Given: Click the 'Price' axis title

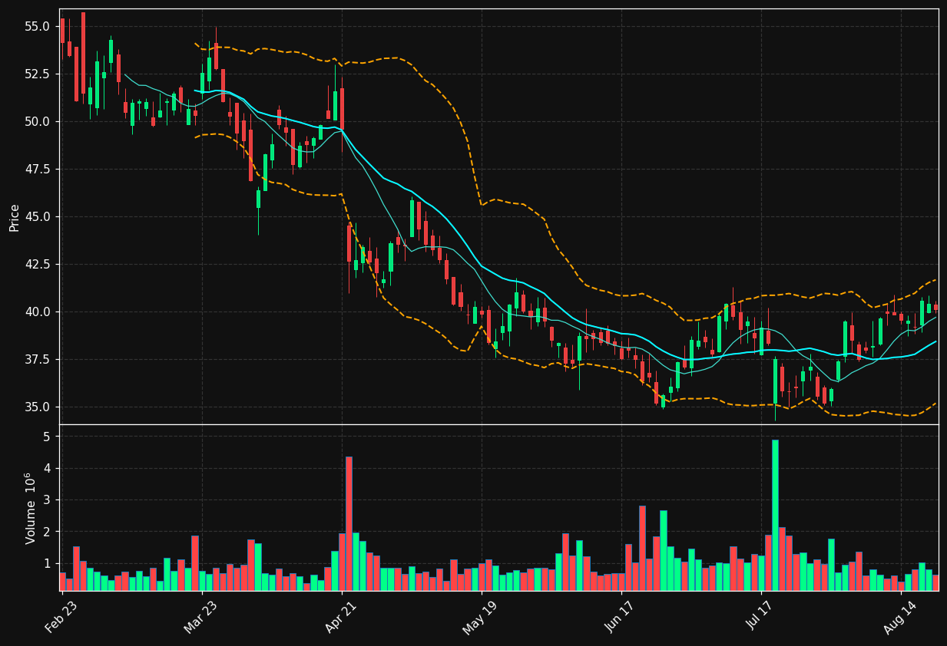Looking at the screenshot, I should click(15, 217).
